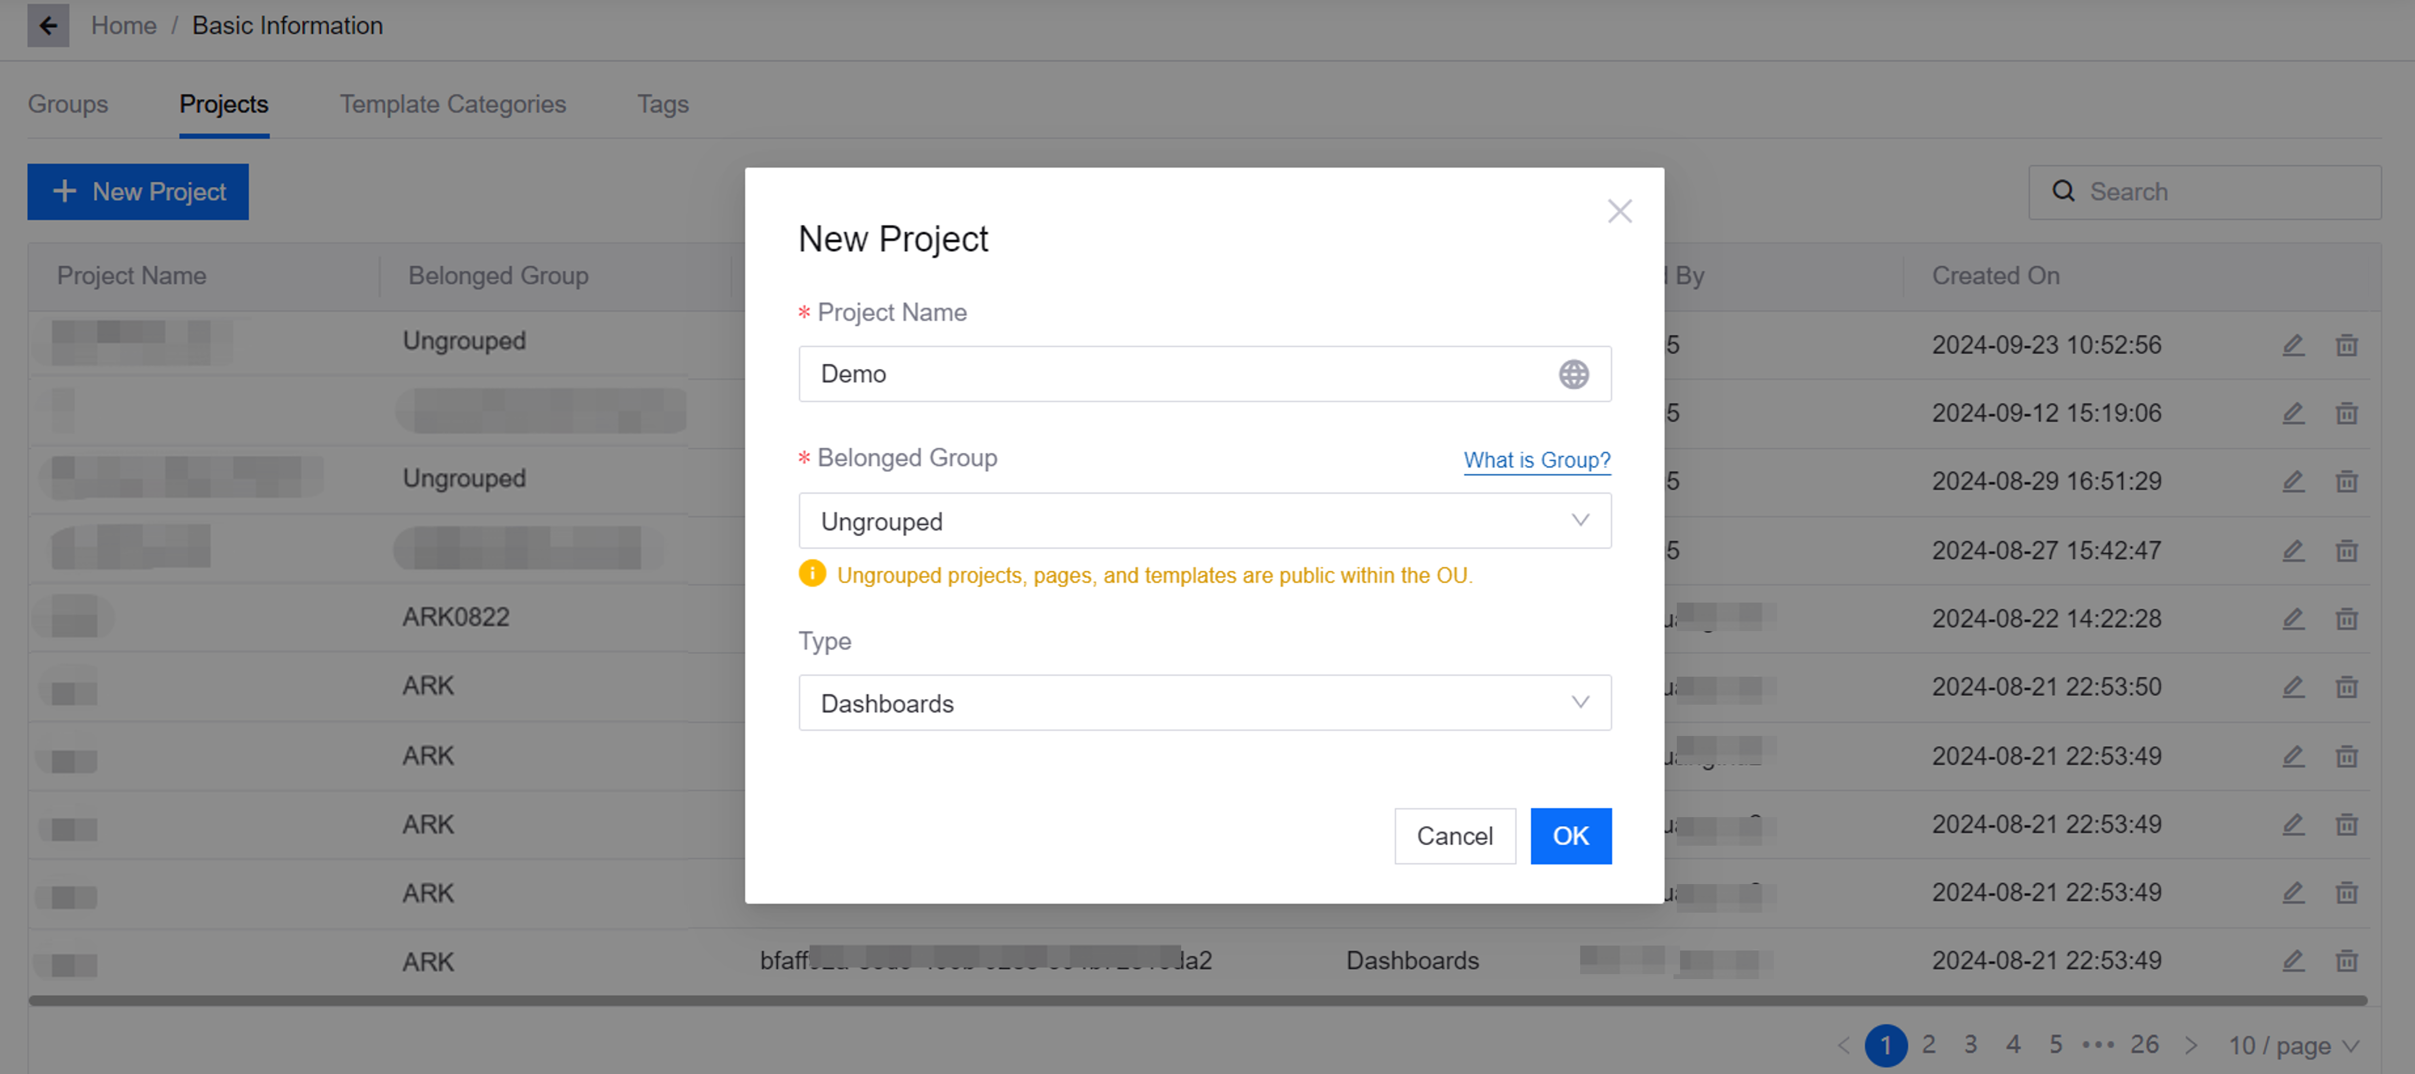Click delete icon for 2024-08-27 15:42:47 row
Screen dimensions: 2415x1074
click(x=2346, y=550)
